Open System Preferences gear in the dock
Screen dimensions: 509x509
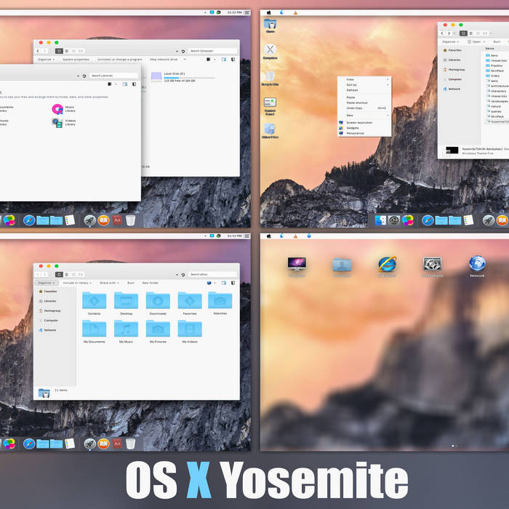pyautogui.click(x=394, y=220)
